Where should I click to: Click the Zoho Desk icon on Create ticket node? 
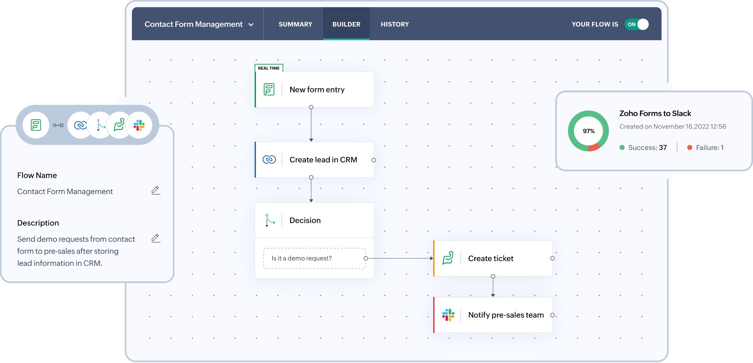point(448,258)
